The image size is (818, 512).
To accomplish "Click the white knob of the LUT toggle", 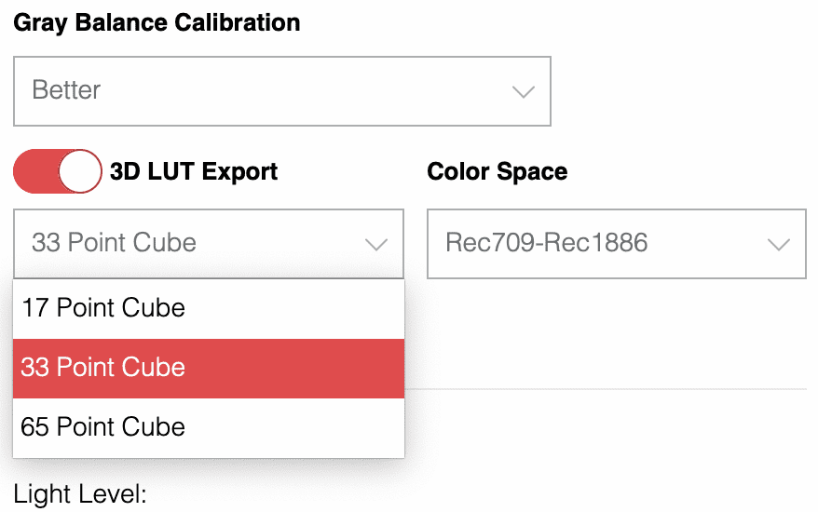I will pos(80,171).
